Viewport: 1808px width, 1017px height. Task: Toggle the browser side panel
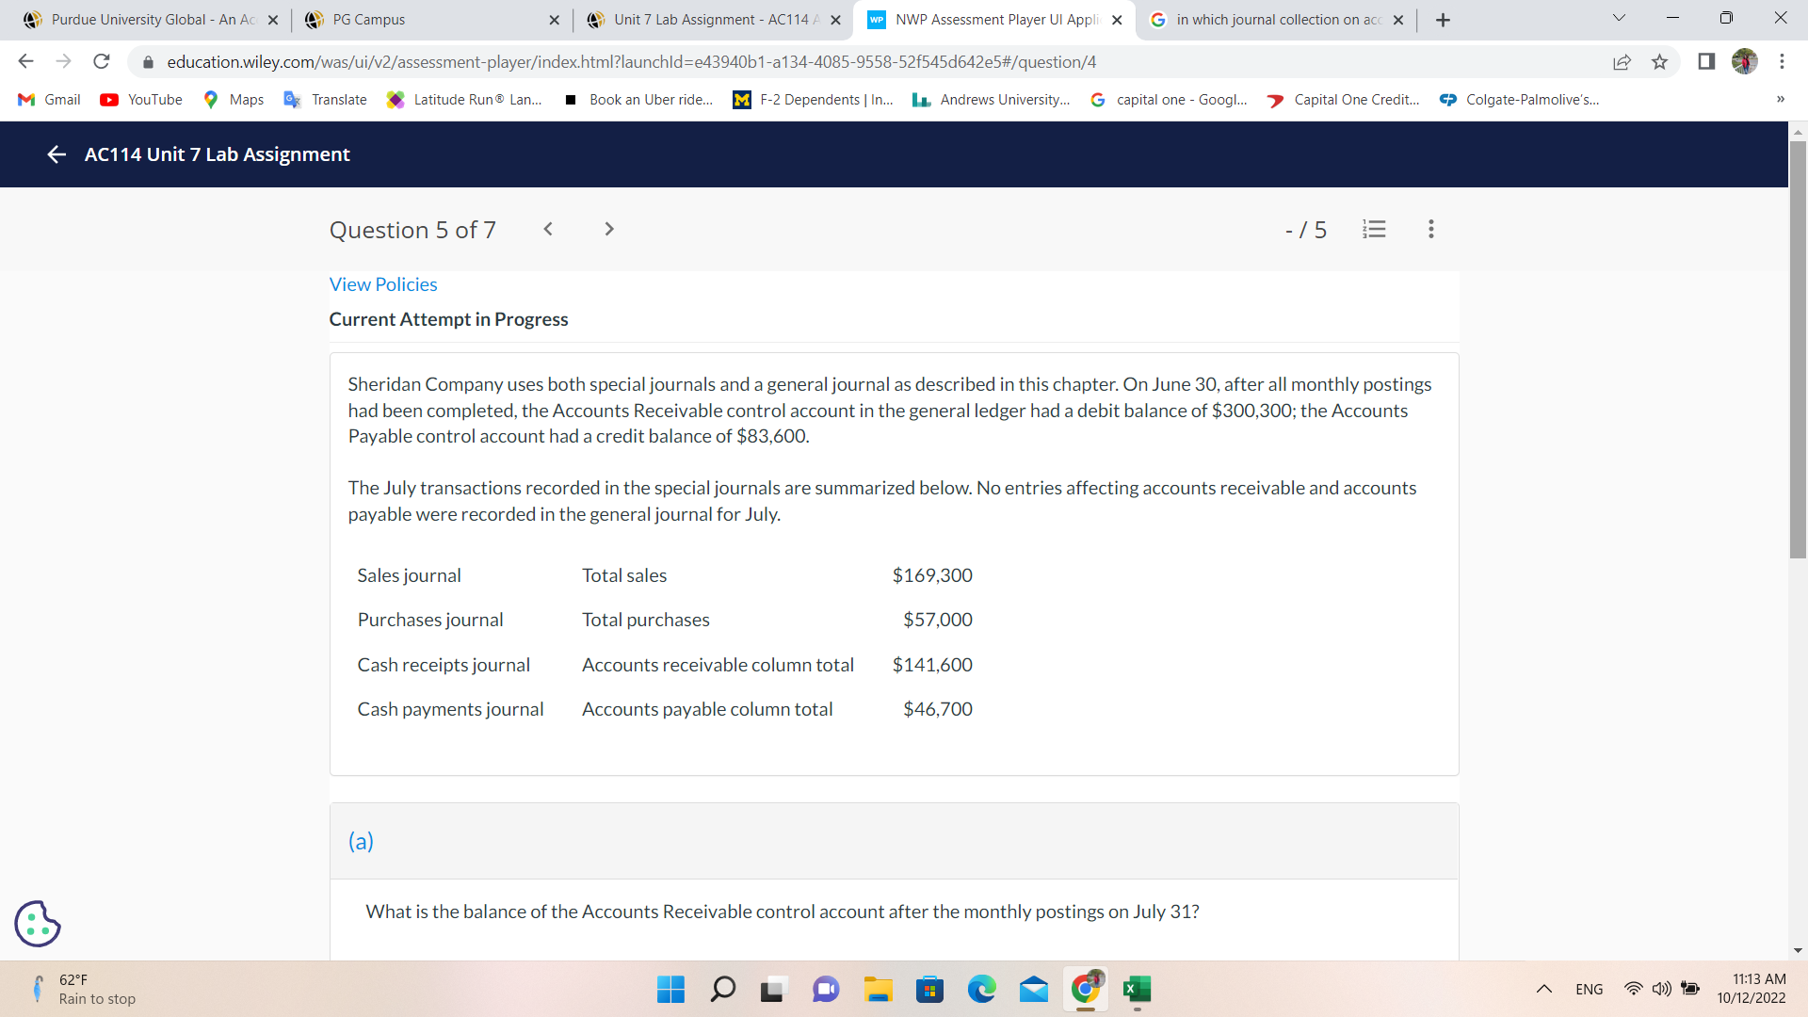pyautogui.click(x=1705, y=62)
